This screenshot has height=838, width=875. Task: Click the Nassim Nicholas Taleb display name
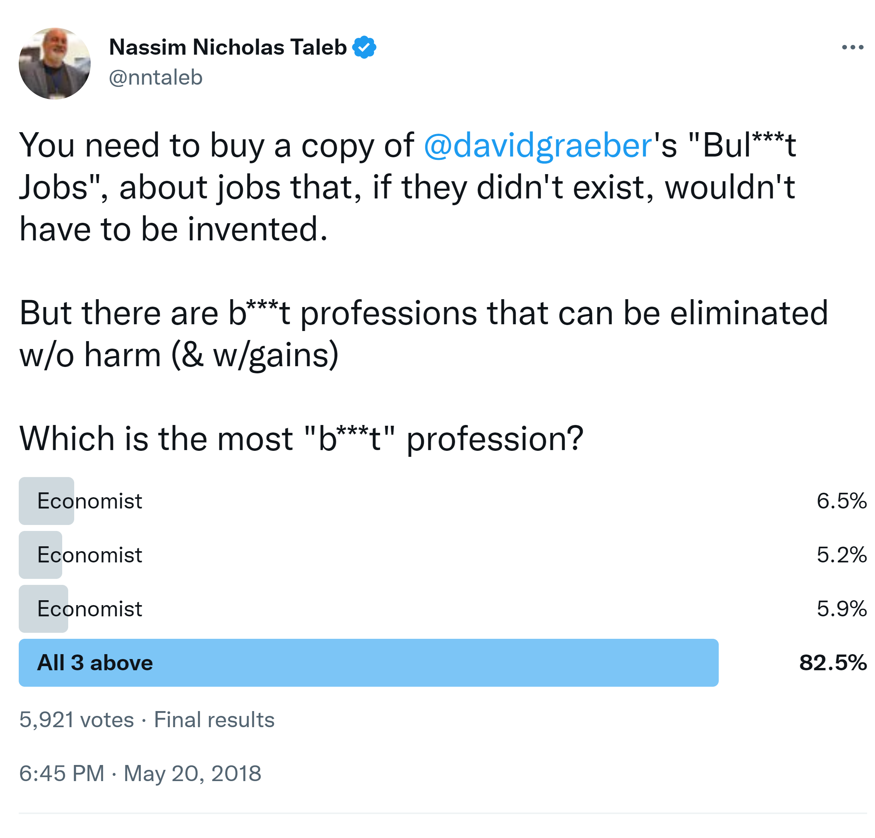228,47
